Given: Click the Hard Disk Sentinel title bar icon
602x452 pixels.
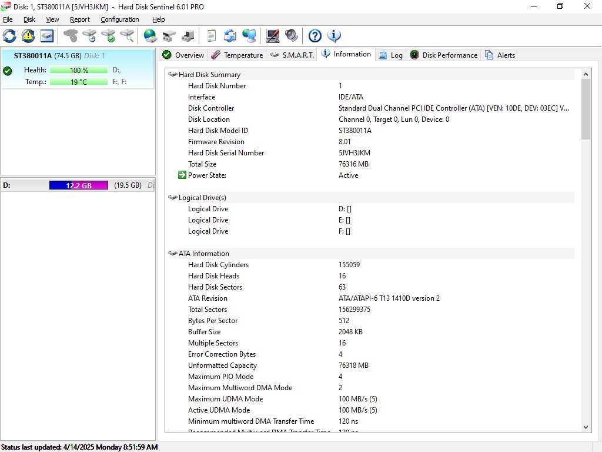Looking at the screenshot, I should pyautogui.click(x=6, y=6).
